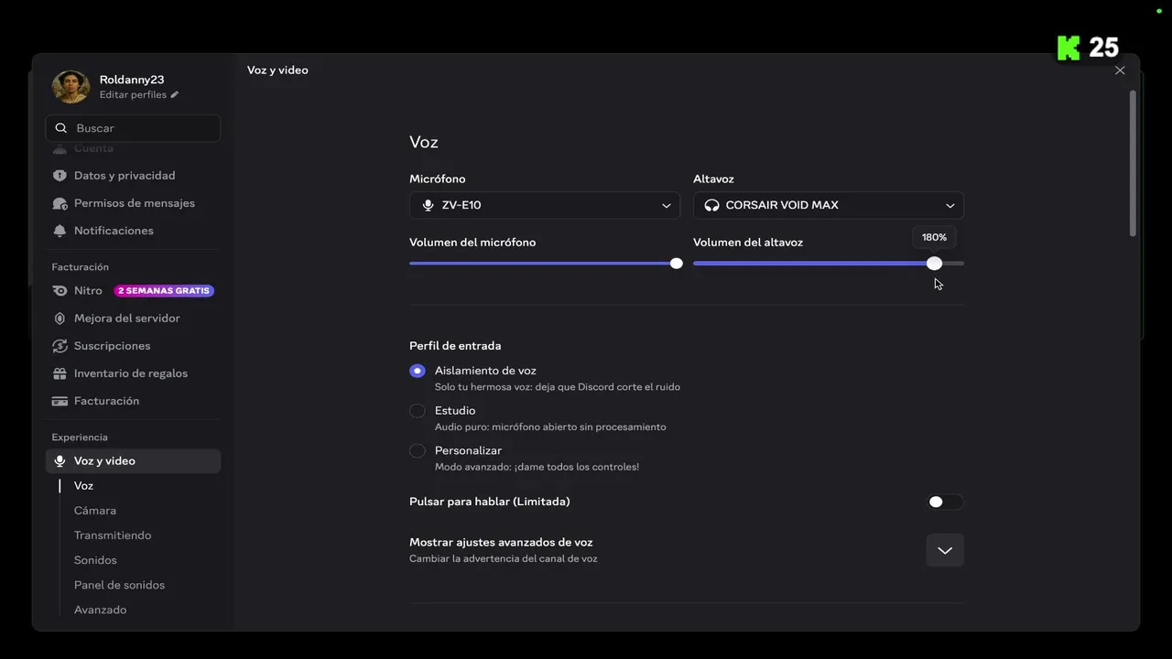This screenshot has height=659, width=1172.
Task: Click the shield icon for Datos y privacidad
Action: [60, 176]
